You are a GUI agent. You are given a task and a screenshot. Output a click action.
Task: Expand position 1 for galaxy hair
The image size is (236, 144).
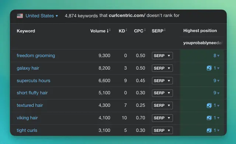click(x=216, y=68)
